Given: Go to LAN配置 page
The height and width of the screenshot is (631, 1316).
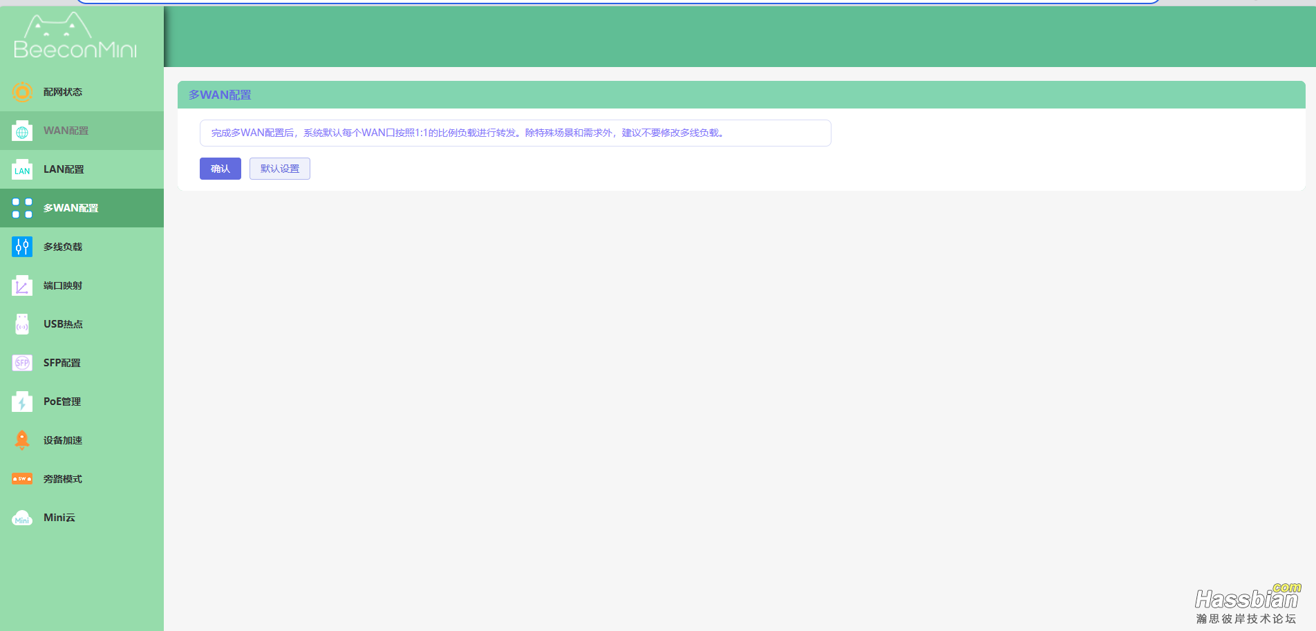Looking at the screenshot, I should 82,169.
